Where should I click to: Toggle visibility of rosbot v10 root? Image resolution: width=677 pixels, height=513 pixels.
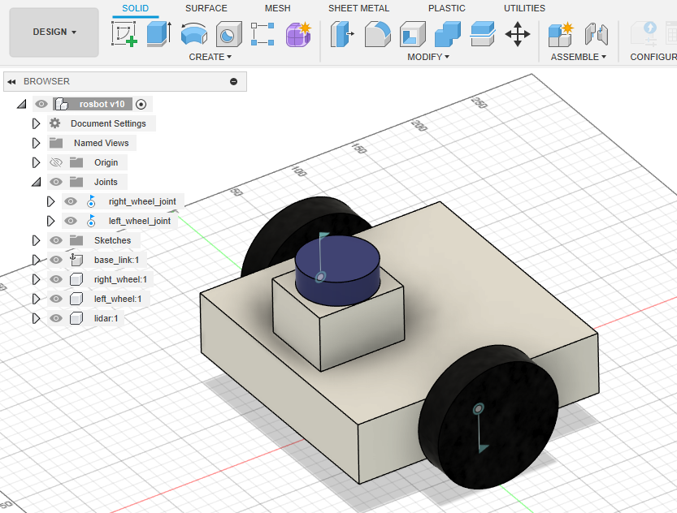pyautogui.click(x=41, y=104)
